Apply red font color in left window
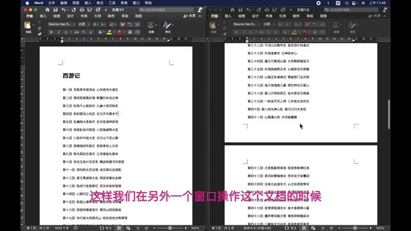The width and height of the screenshot is (411, 231). point(119,32)
